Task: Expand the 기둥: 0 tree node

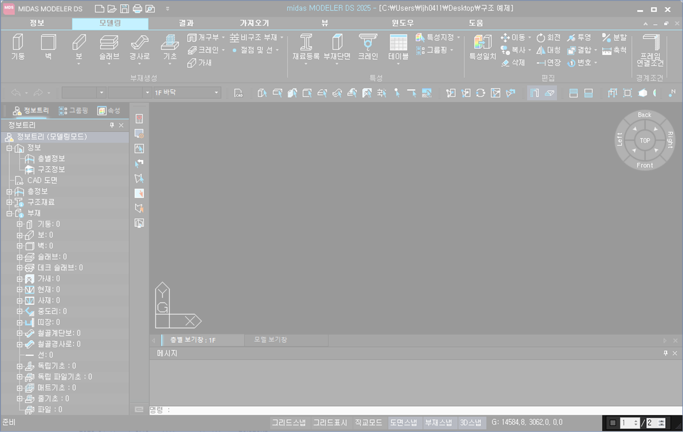Action: pyautogui.click(x=20, y=224)
